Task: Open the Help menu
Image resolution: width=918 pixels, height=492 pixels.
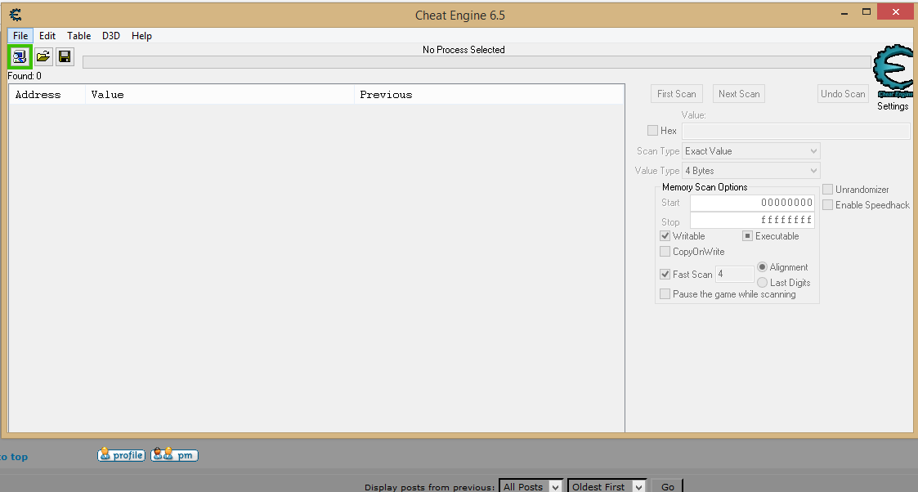Action: point(141,36)
